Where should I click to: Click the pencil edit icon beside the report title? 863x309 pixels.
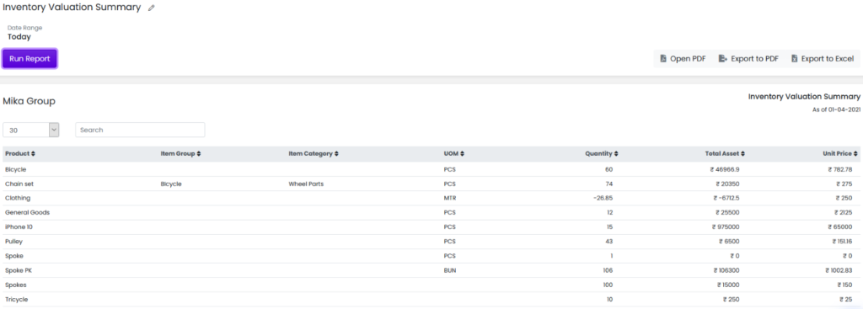[152, 8]
